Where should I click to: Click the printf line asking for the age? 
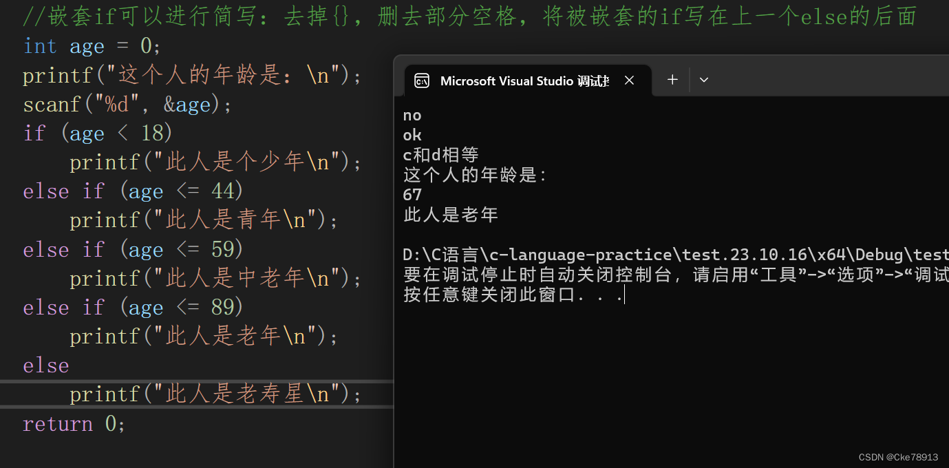click(x=192, y=76)
